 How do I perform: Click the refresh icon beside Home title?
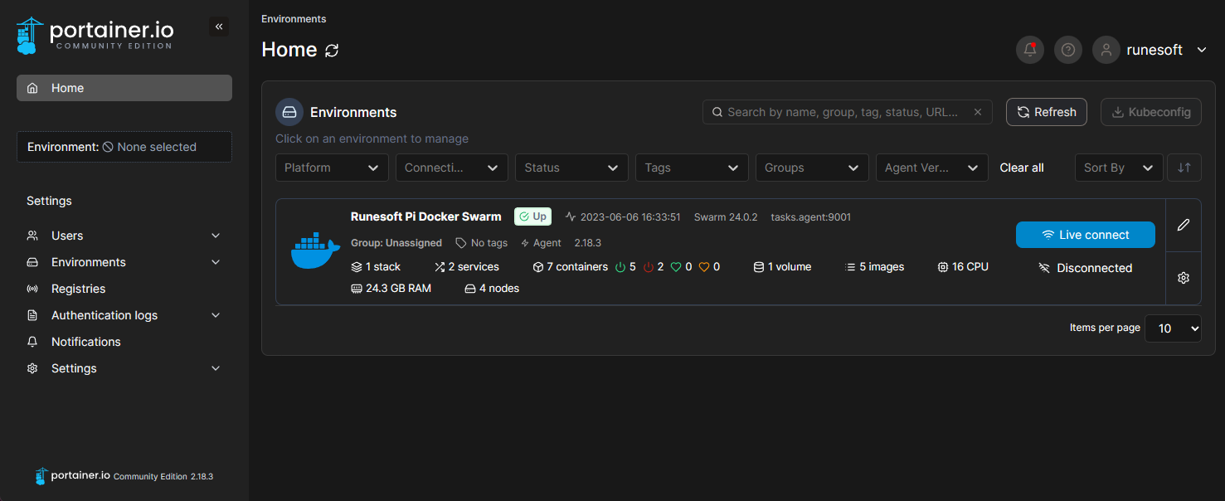(x=332, y=51)
